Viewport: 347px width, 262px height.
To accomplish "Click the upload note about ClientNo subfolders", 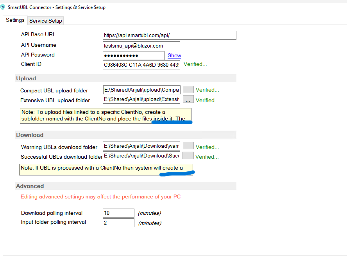I will tap(106, 115).
